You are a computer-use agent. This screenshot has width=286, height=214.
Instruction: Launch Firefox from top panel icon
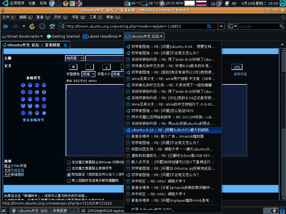(x=52, y=3)
